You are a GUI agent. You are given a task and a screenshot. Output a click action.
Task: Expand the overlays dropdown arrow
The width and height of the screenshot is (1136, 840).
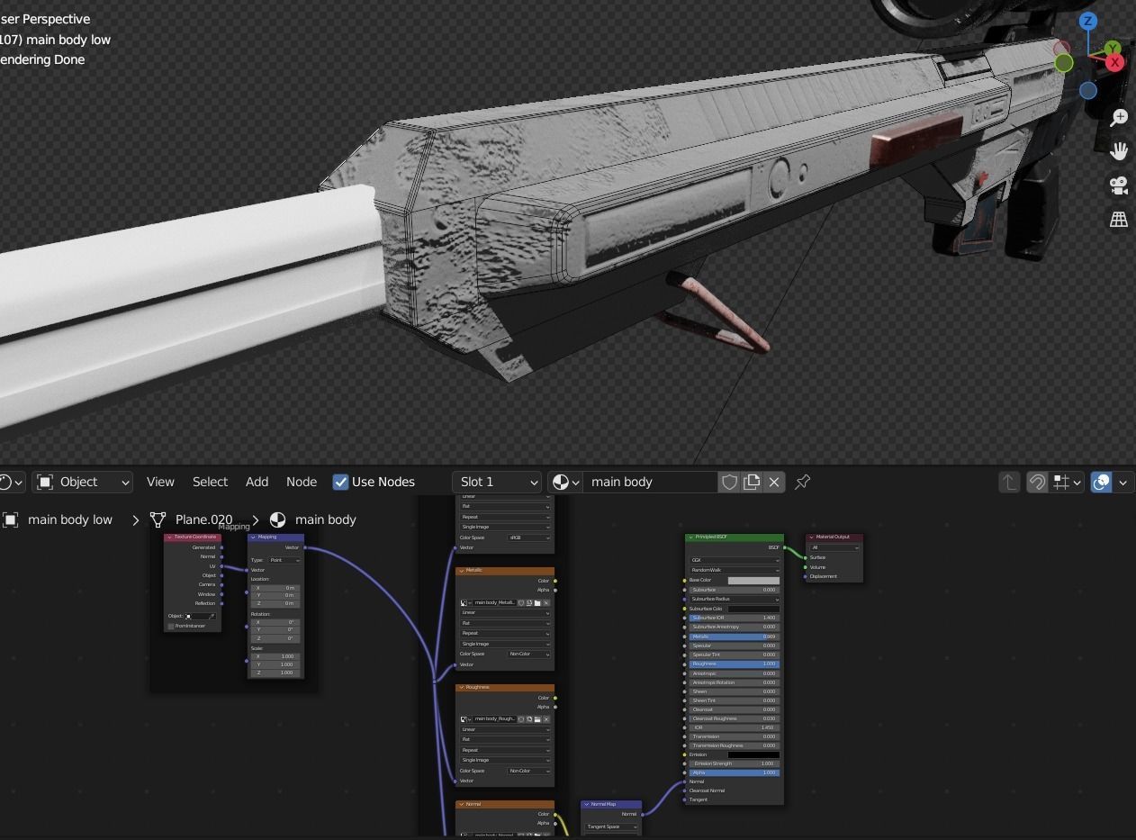tap(1122, 482)
